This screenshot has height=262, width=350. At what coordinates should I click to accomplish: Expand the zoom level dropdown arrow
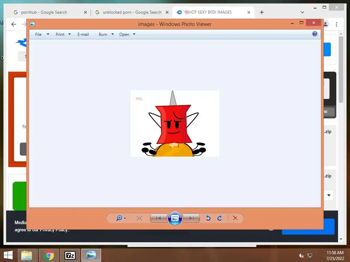click(x=125, y=218)
